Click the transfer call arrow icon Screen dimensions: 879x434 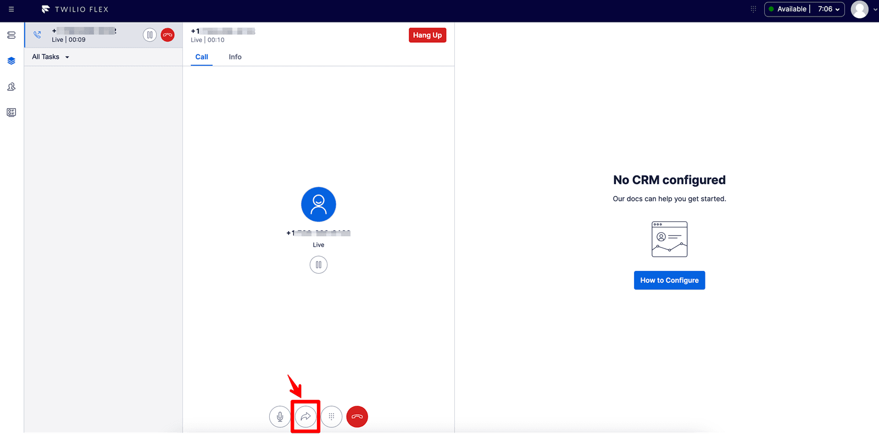305,417
